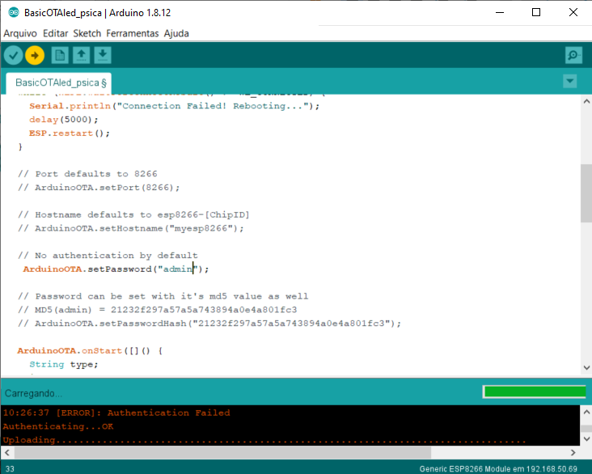Screen dimensions: 592x474
Task: Save the sketch with the down-arrow icon
Action: [x=103, y=56]
